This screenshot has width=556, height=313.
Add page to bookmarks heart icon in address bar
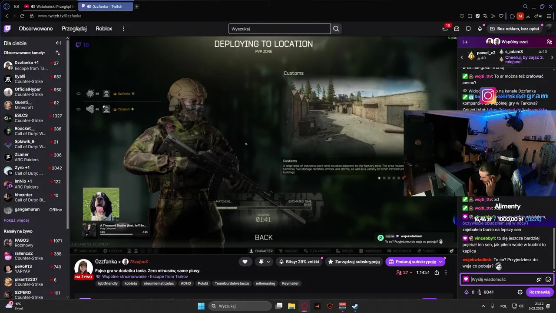pos(501,16)
